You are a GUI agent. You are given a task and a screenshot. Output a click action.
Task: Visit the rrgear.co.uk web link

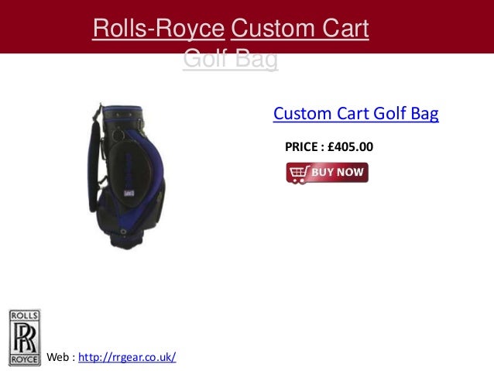[x=127, y=357]
